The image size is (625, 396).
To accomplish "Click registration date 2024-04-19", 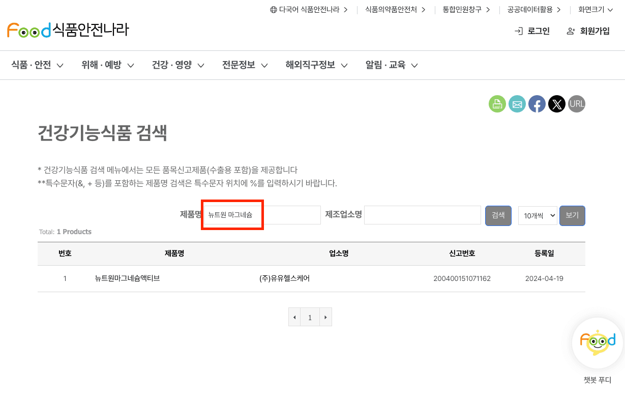I will 544,278.
